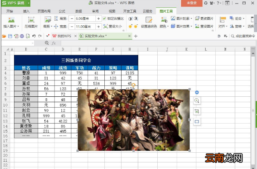The width and height of the screenshot is (257, 169).
Task: Toggle Lock Aspect Ratio (锁定纵横比) checkbox
Action: pos(104,19)
